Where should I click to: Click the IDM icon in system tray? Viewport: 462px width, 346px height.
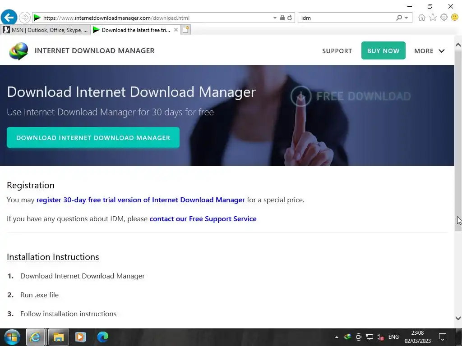click(348, 337)
